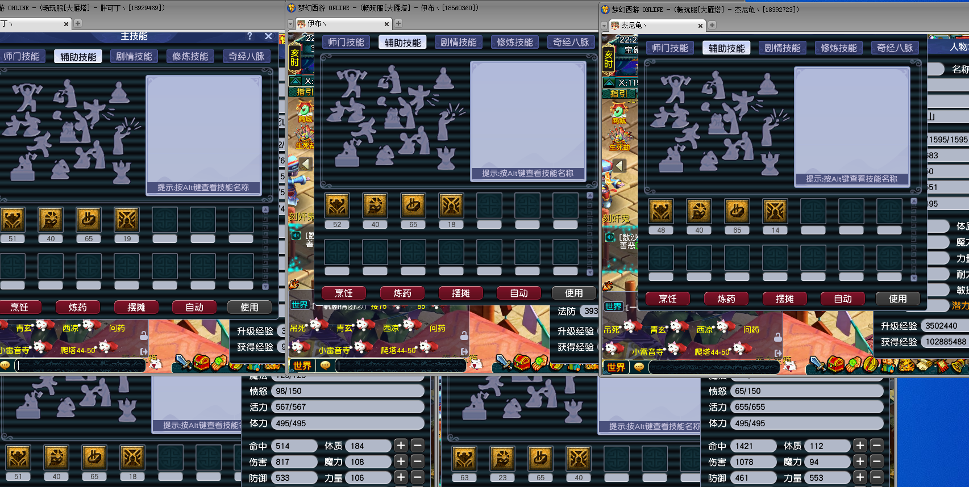Select 世界 channel in 杰尼龟 chat bar

point(616,367)
